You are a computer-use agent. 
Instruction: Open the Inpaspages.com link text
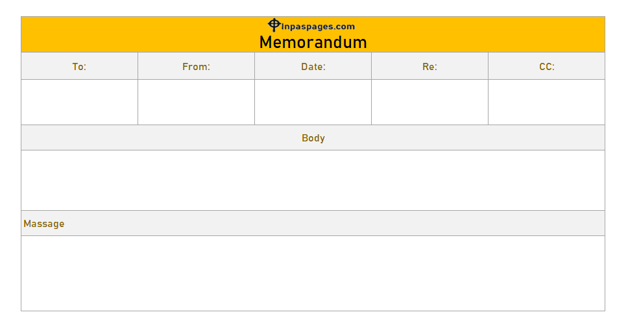[x=318, y=27]
